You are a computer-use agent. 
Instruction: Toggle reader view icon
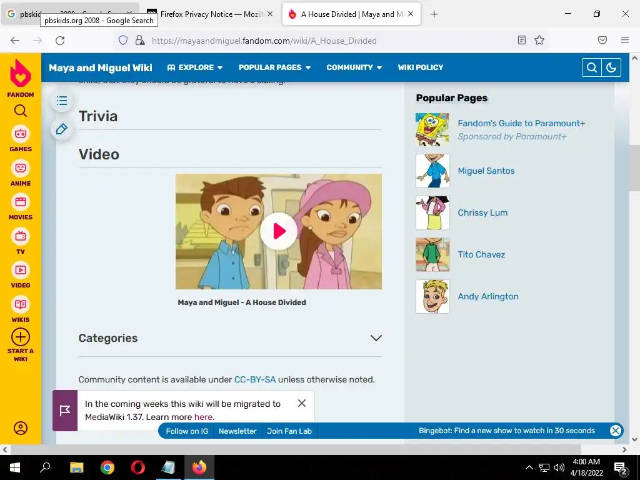coord(522,40)
